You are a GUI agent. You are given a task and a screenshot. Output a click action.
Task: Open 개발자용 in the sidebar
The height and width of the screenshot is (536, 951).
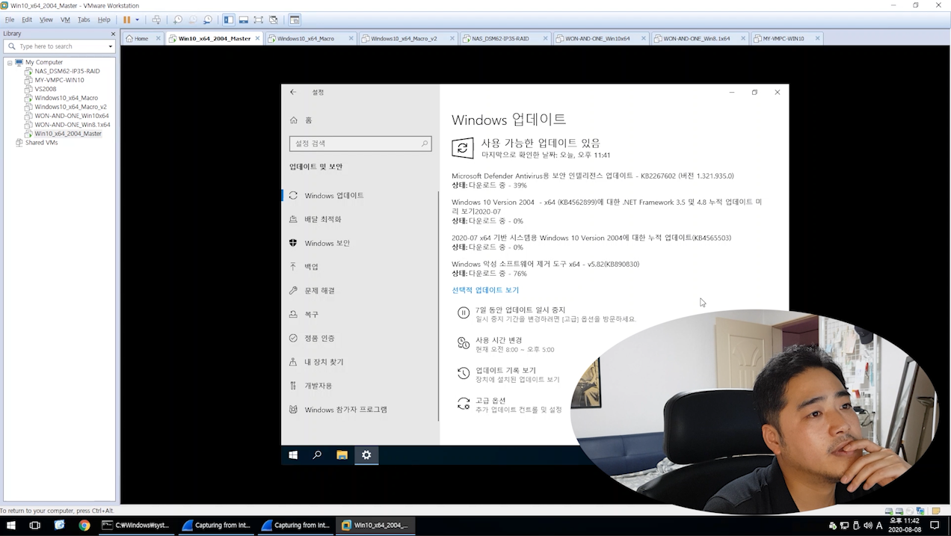tap(360, 386)
